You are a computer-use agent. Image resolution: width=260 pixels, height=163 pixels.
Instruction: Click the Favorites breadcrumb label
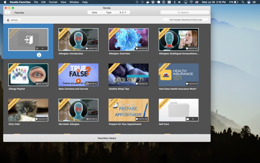coord(19,13)
